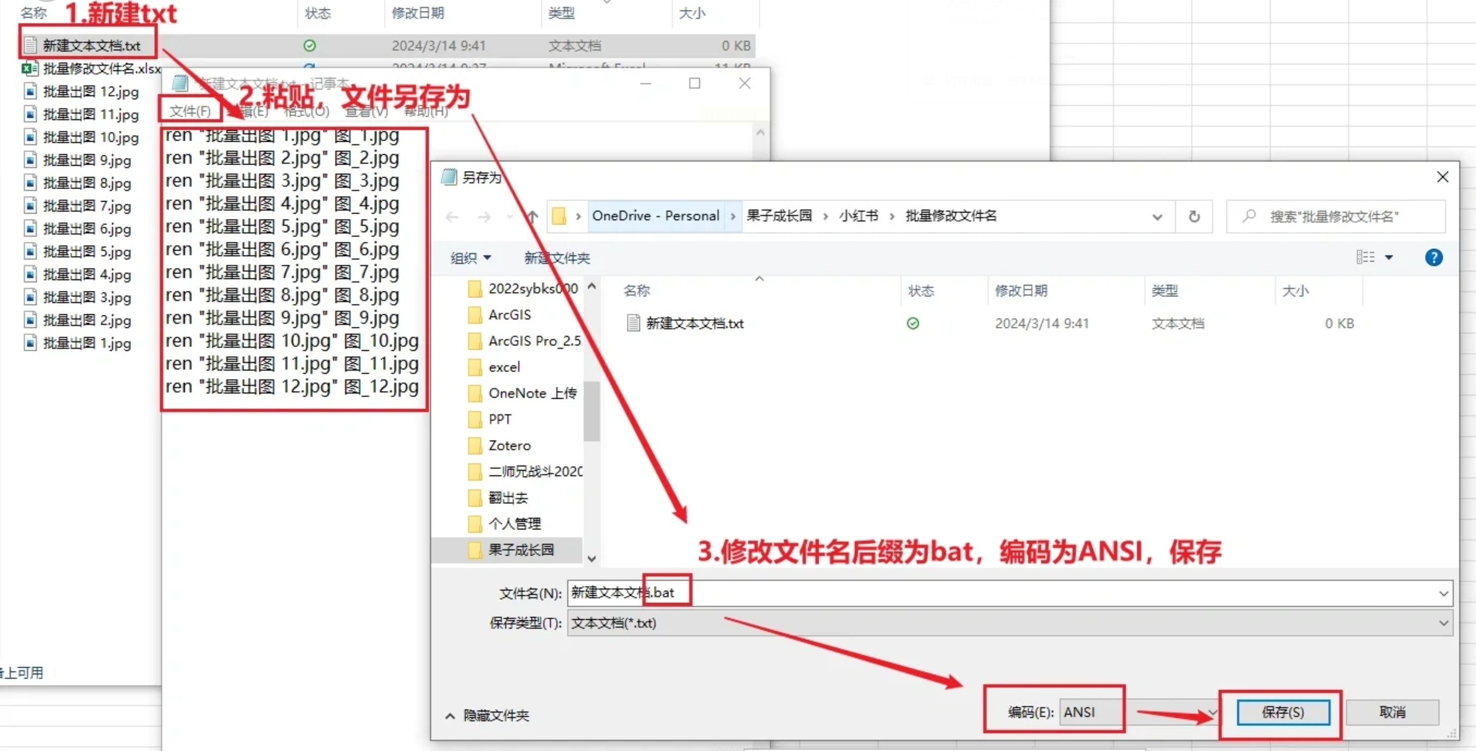
Task: Click 新建文本文档.txt icon in Save As list
Action: tap(633, 323)
